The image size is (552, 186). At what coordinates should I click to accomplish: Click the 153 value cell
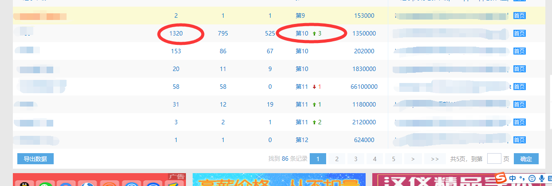176,51
